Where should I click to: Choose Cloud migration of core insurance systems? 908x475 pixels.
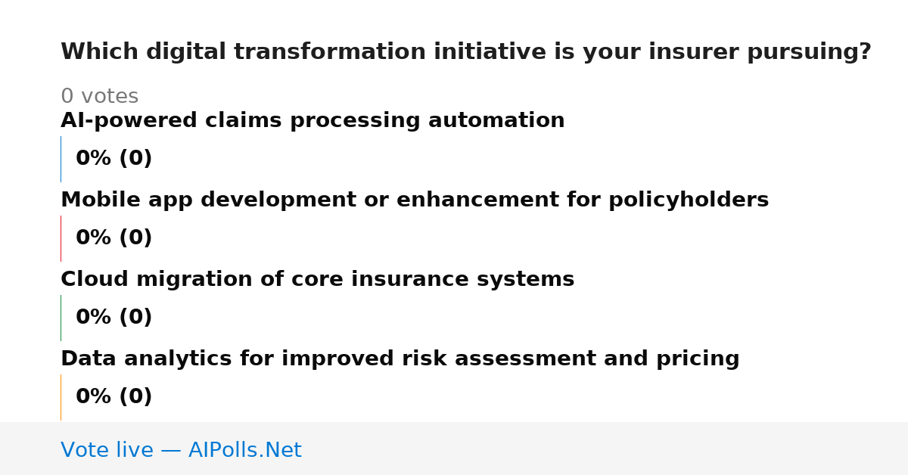[x=318, y=280]
